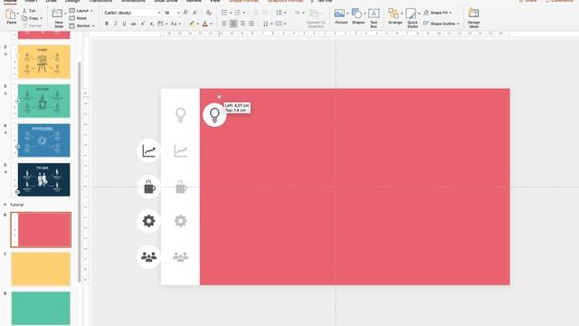
Task: Toggle Italic formatting
Action: coord(116,24)
